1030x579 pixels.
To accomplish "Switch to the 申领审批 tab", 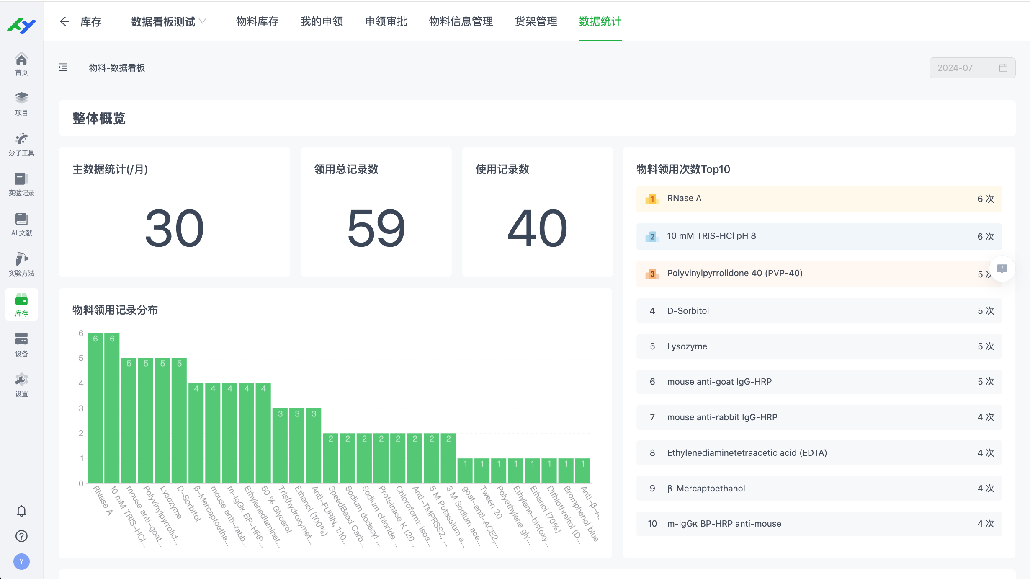I will [x=386, y=21].
